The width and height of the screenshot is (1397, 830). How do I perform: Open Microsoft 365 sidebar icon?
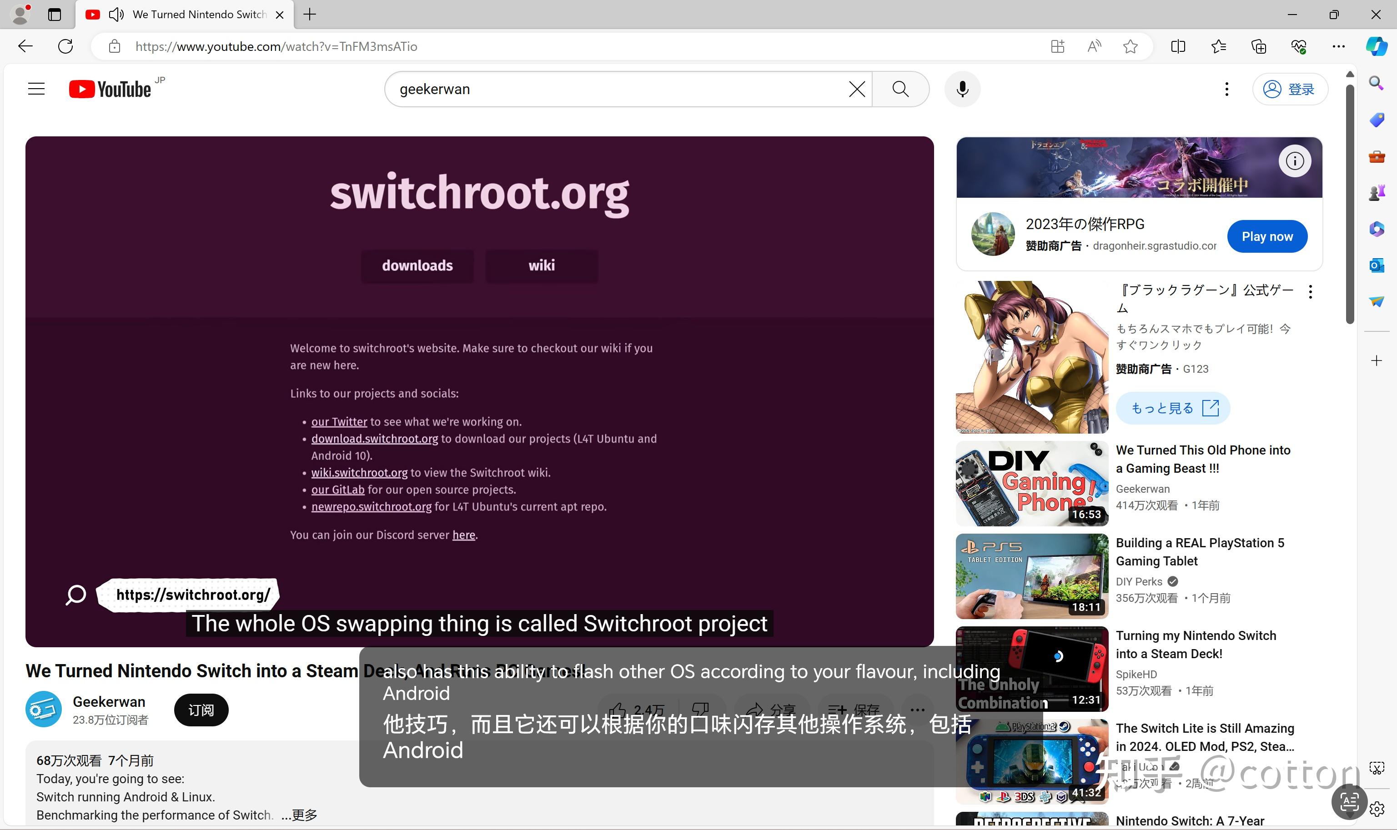[x=1376, y=229]
